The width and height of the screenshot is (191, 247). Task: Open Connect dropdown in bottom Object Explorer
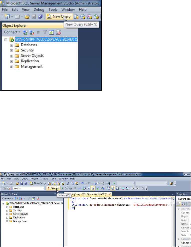[7, 198]
